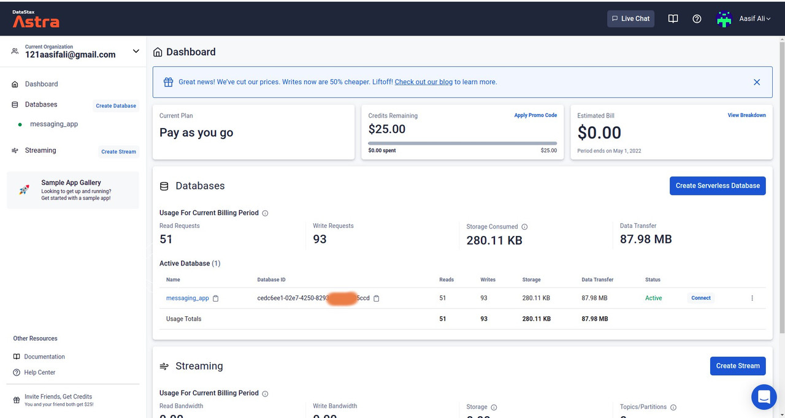The width and height of the screenshot is (785, 418).
Task: Open the Sample App Gallery card
Action: (73, 190)
